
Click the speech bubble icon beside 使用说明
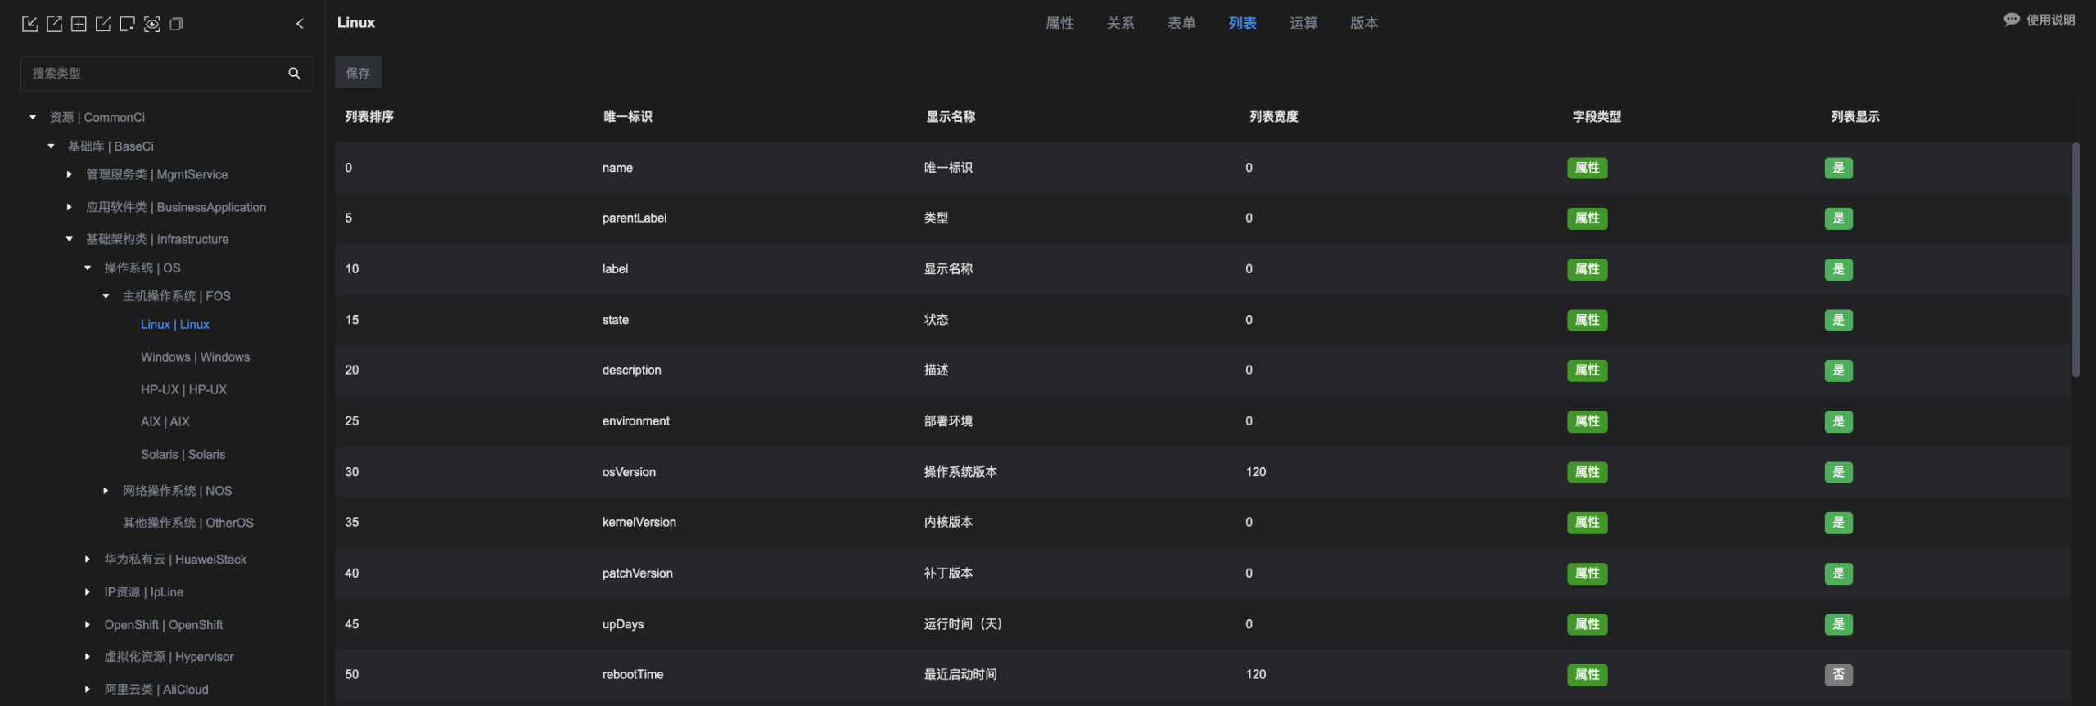click(x=2011, y=20)
